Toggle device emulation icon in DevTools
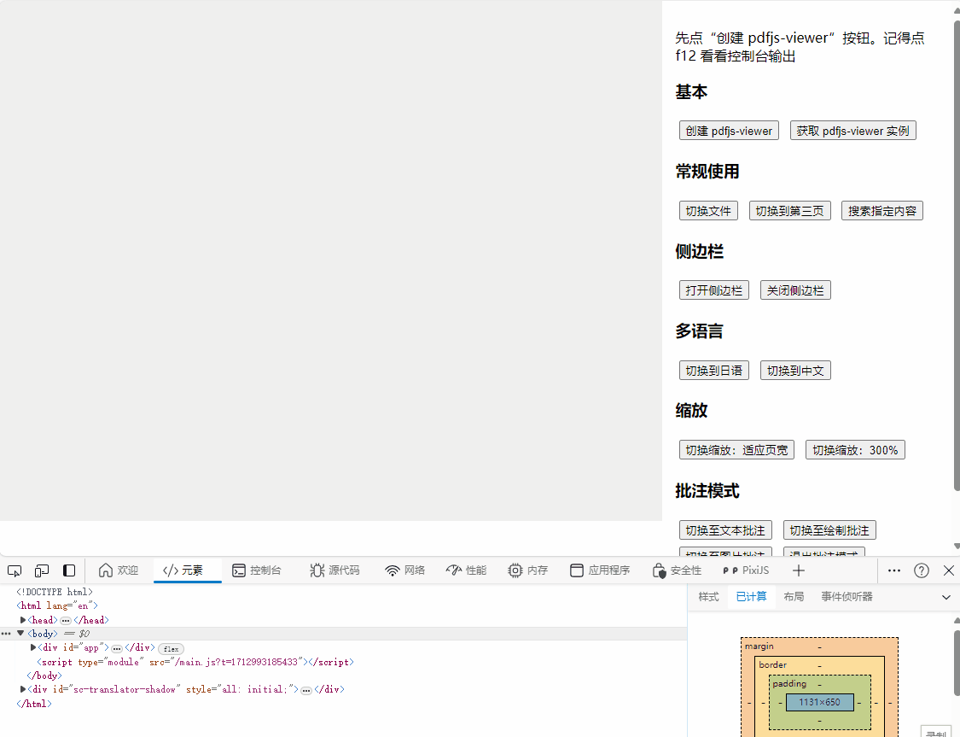 pos(42,570)
